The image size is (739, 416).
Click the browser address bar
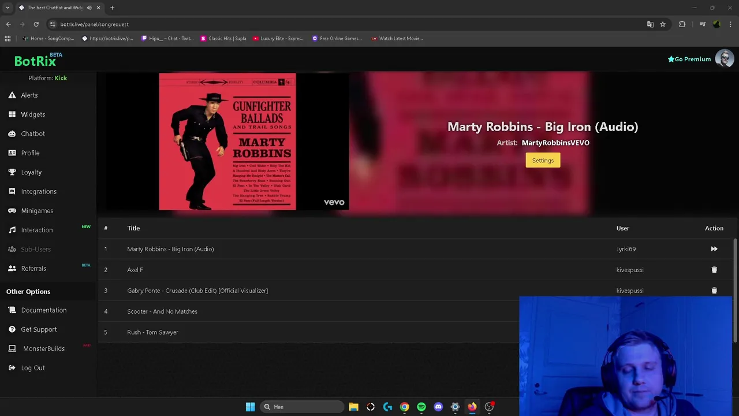pos(346,24)
